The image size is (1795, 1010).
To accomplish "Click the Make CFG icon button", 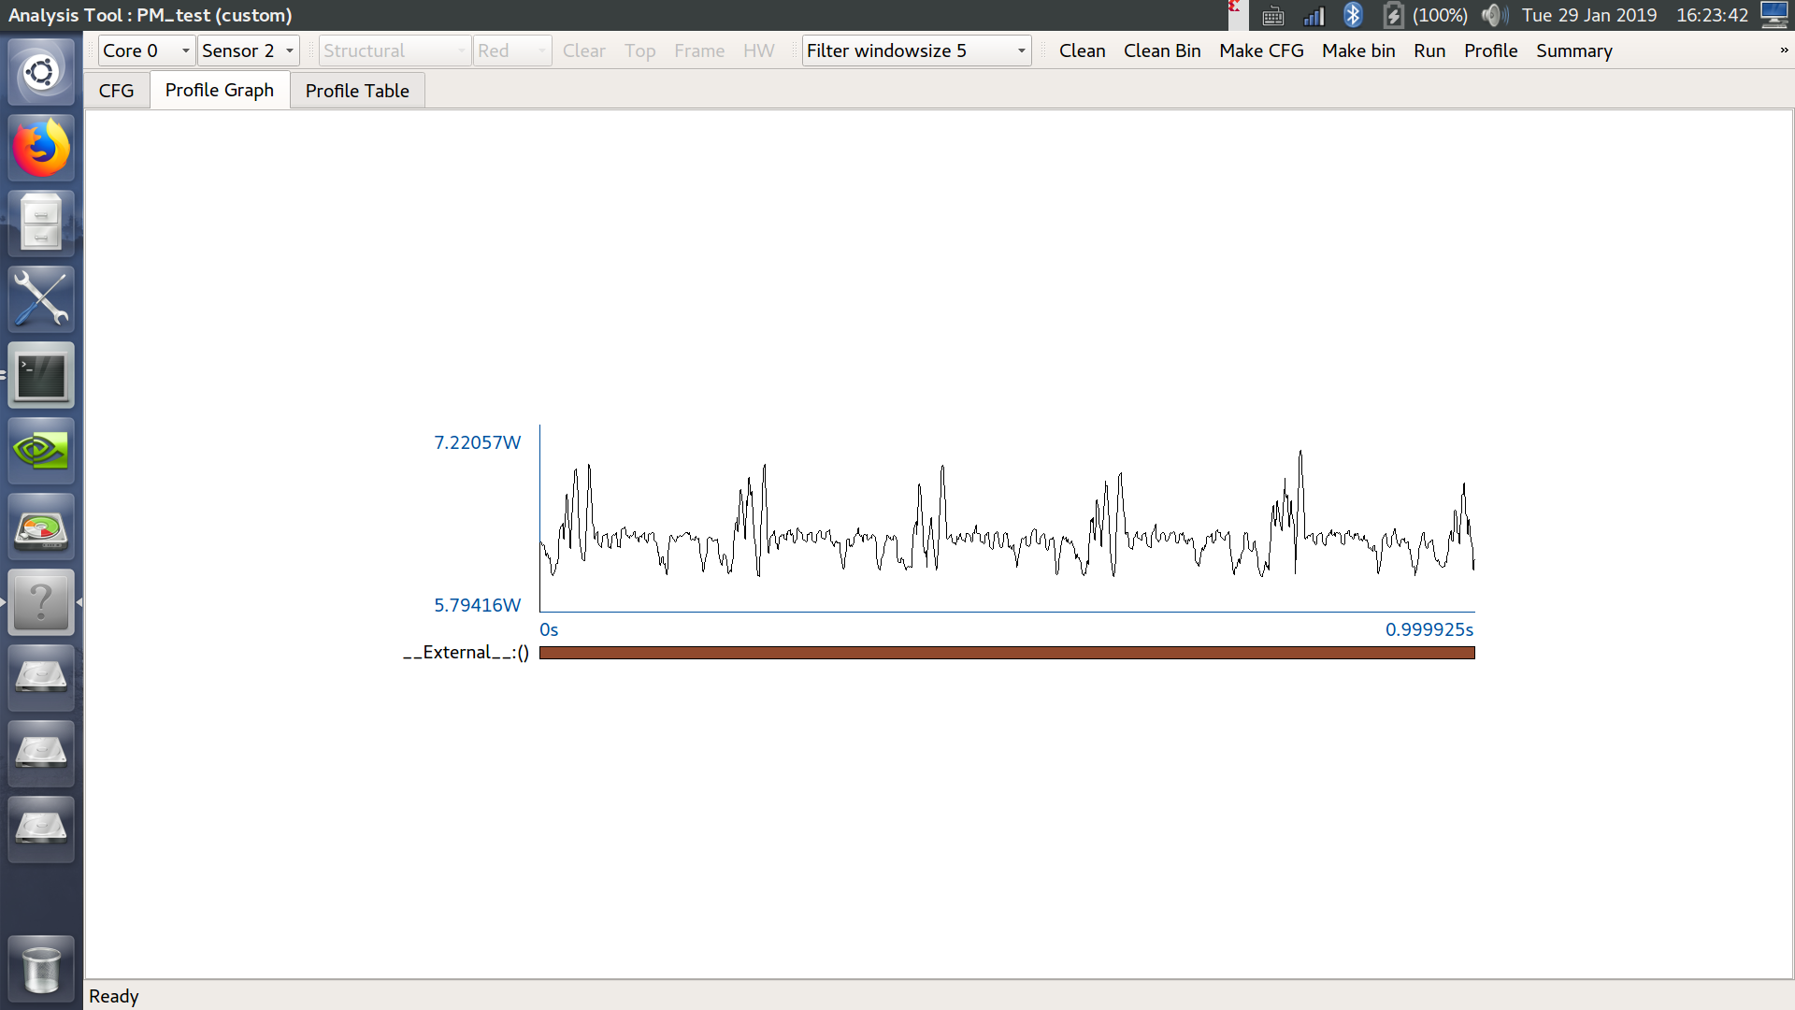I will click(x=1262, y=50).
